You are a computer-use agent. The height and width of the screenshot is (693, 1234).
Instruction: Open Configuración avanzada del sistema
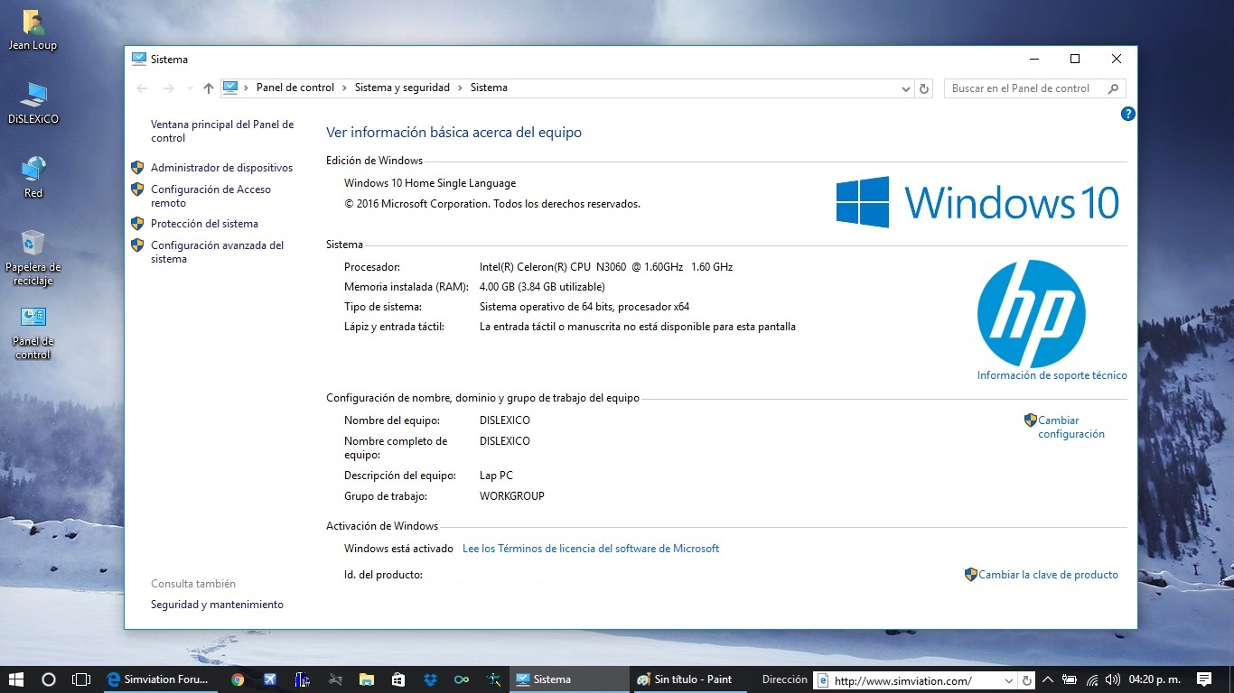217,252
